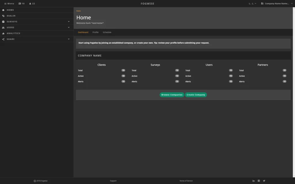Click the Partners Total count badge

284,70
